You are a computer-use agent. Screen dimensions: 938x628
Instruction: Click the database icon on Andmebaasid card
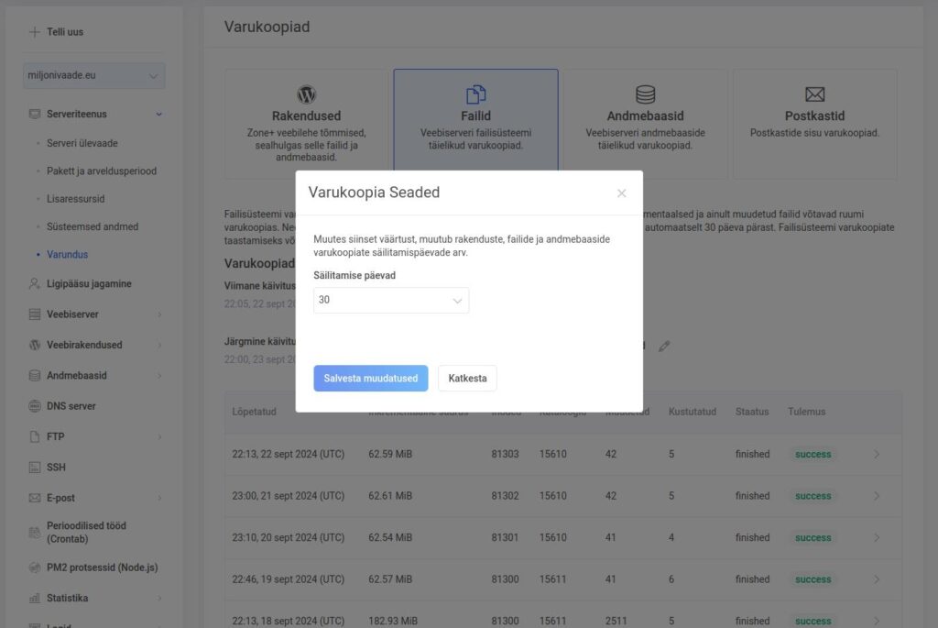pyautogui.click(x=646, y=94)
